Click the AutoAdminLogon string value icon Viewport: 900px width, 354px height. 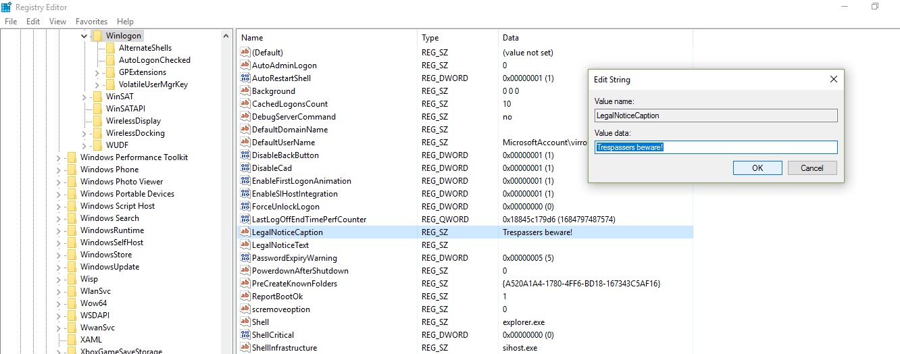tap(245, 66)
